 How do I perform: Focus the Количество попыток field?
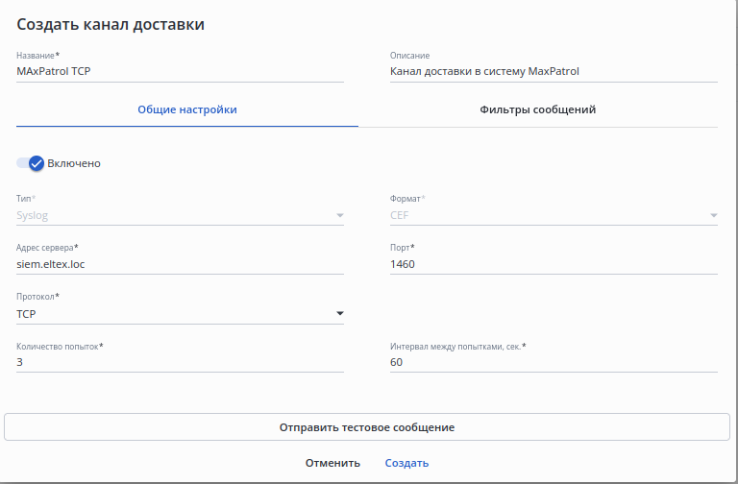[x=180, y=362]
